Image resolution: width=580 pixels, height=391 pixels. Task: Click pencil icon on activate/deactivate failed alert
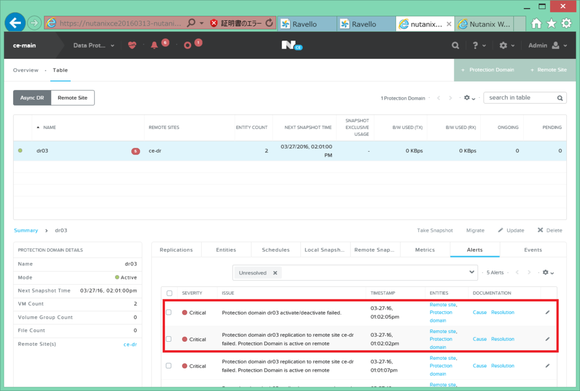[x=548, y=312]
